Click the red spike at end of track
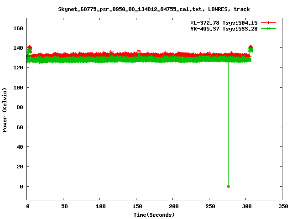Viewport: 292px width, 219px height. pos(250,47)
